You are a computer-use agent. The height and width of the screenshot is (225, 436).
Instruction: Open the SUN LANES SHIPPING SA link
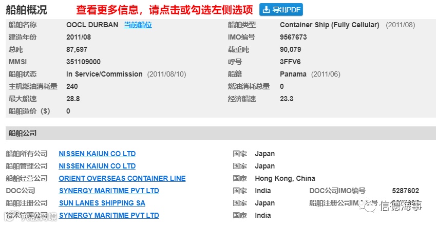[x=102, y=203]
